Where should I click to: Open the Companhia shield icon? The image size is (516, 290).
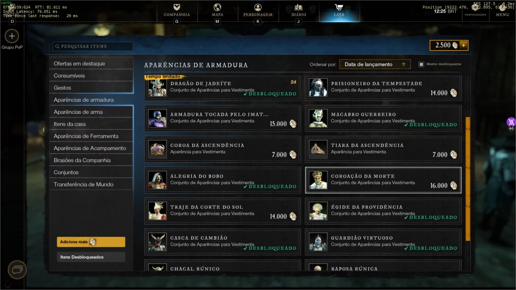[177, 7]
